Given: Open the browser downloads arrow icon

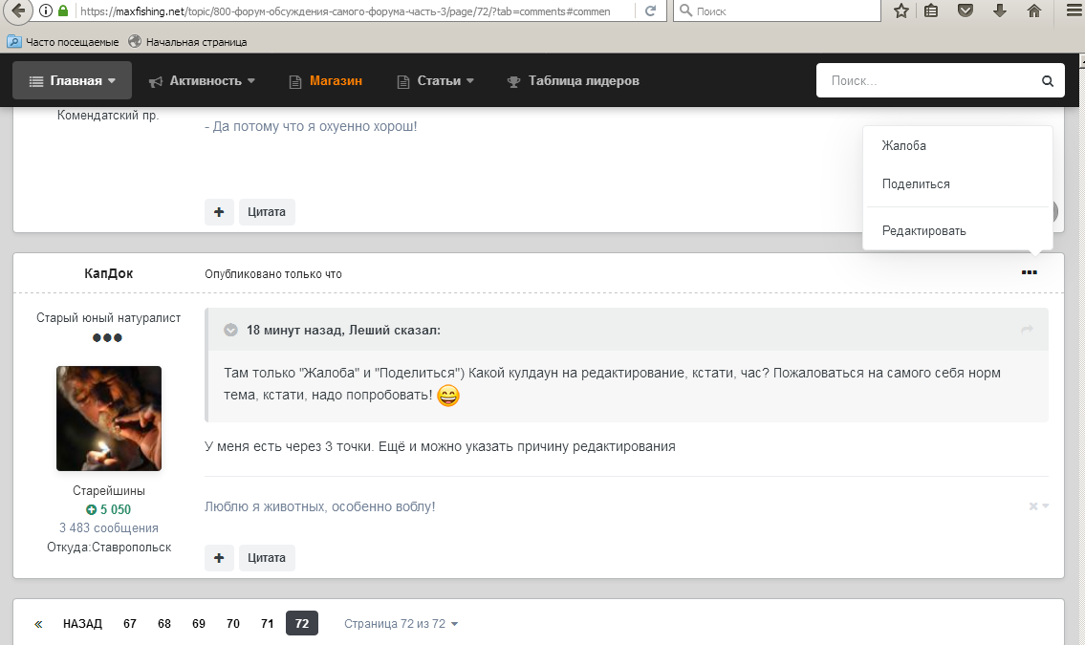Looking at the screenshot, I should pyautogui.click(x=1000, y=11).
